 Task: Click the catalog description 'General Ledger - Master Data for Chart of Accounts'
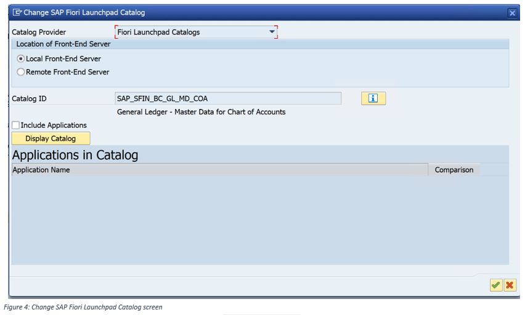[201, 112]
